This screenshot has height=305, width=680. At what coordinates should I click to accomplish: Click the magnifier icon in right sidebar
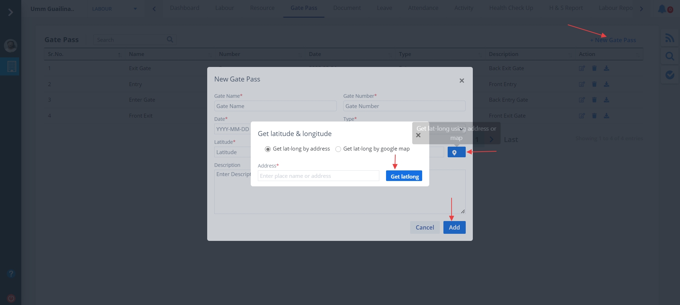pyautogui.click(x=669, y=56)
